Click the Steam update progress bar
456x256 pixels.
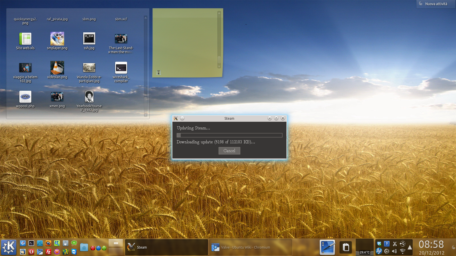pos(229,135)
